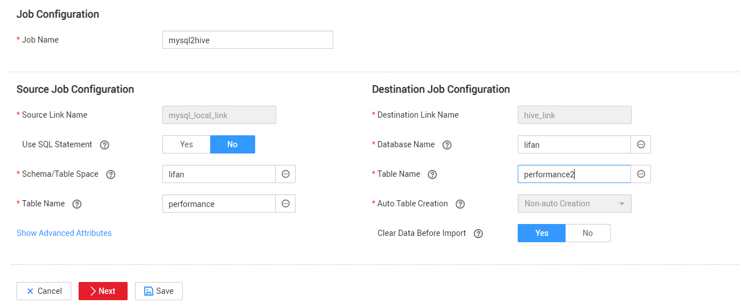The height and width of the screenshot is (307, 741).
Task: Set Clear Data Before Import to Yes
Action: tap(542, 233)
